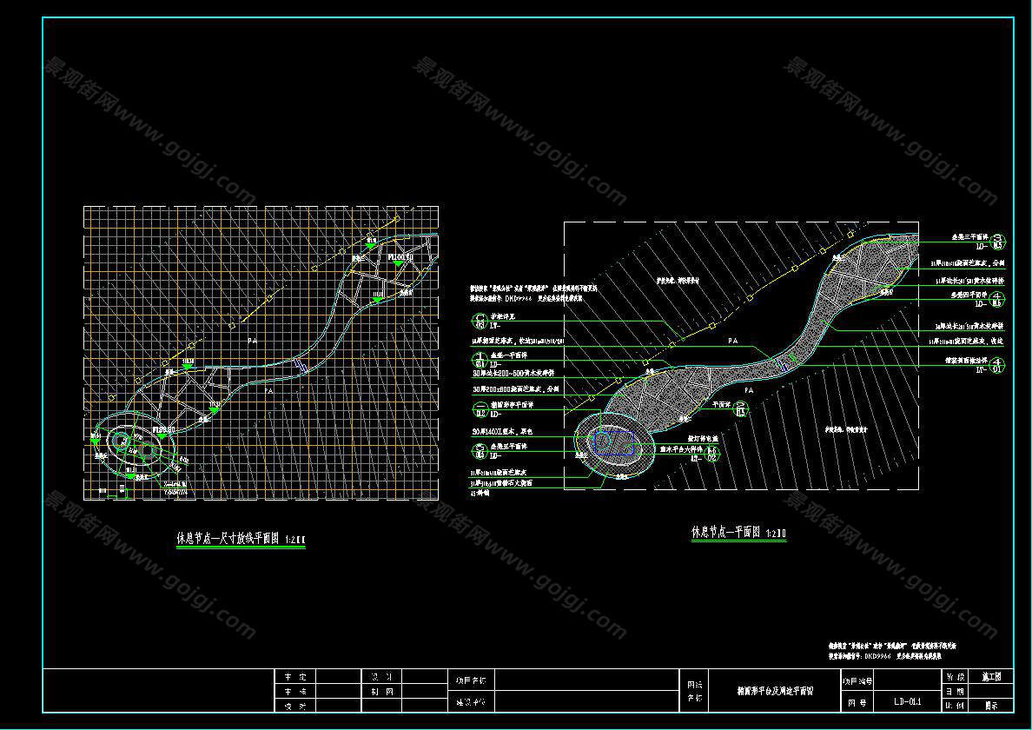Select the blue hatched crossing on left plan path
This screenshot has height=730, width=1032.
click(x=301, y=367)
